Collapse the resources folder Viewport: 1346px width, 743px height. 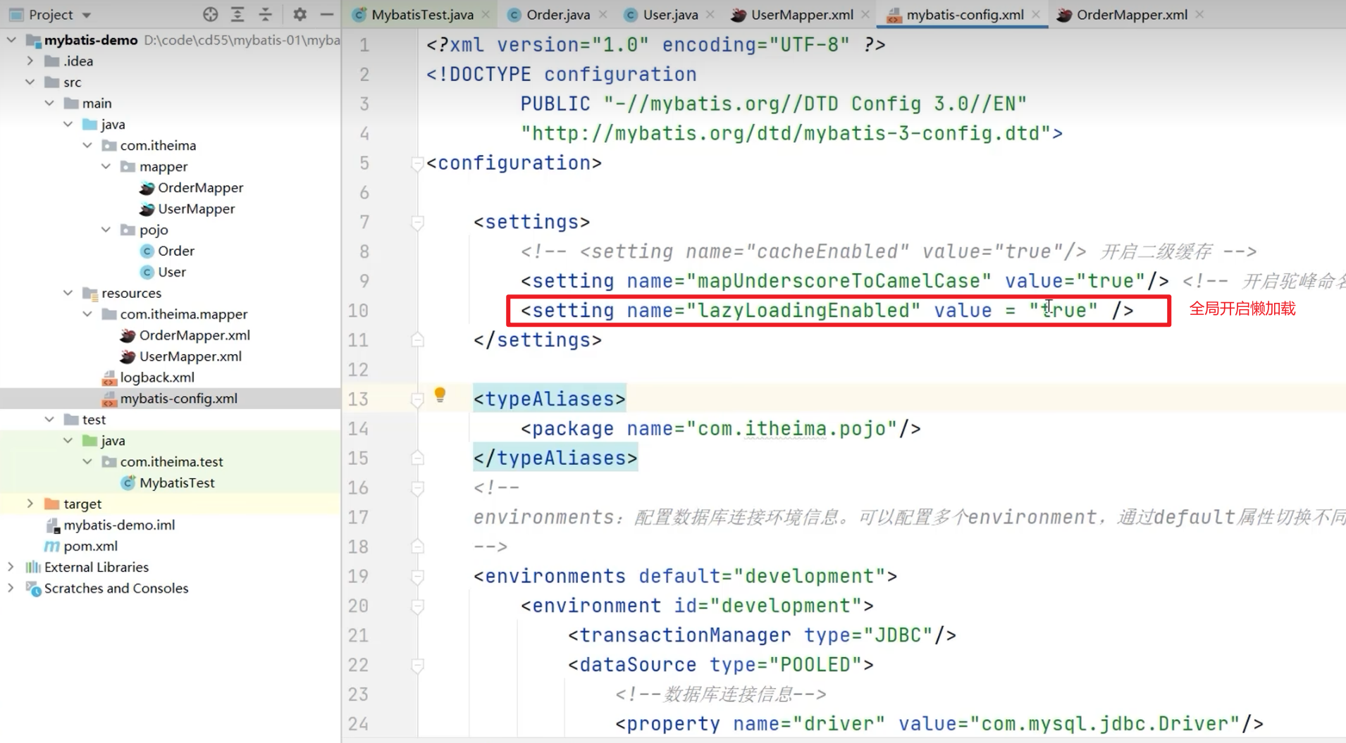click(68, 293)
